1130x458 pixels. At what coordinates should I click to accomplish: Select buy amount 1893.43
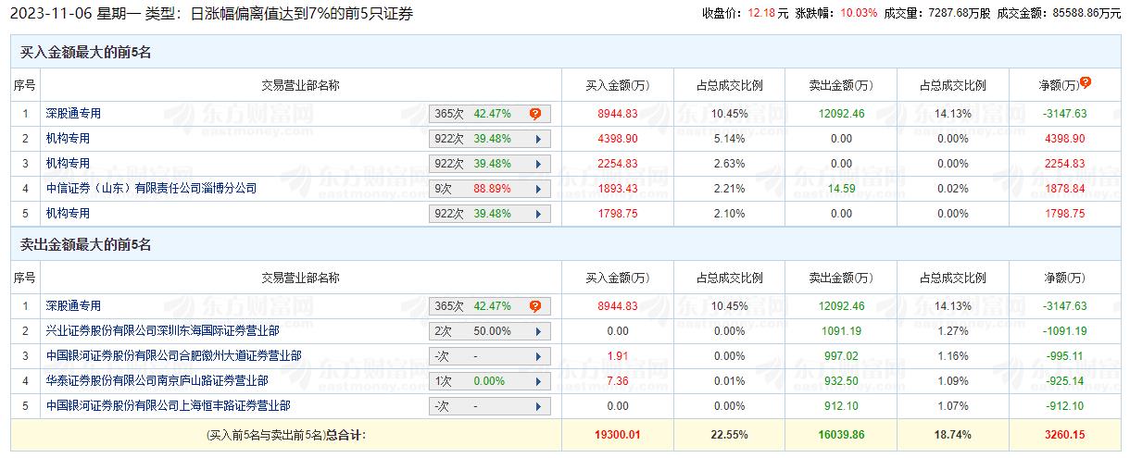click(x=618, y=189)
